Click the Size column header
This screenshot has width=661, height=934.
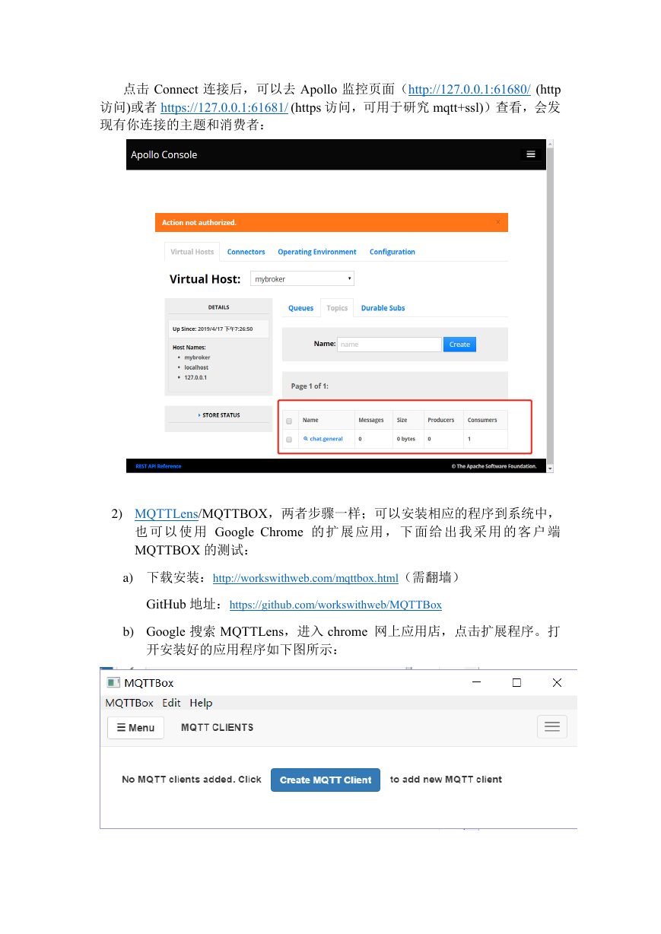pyautogui.click(x=402, y=420)
